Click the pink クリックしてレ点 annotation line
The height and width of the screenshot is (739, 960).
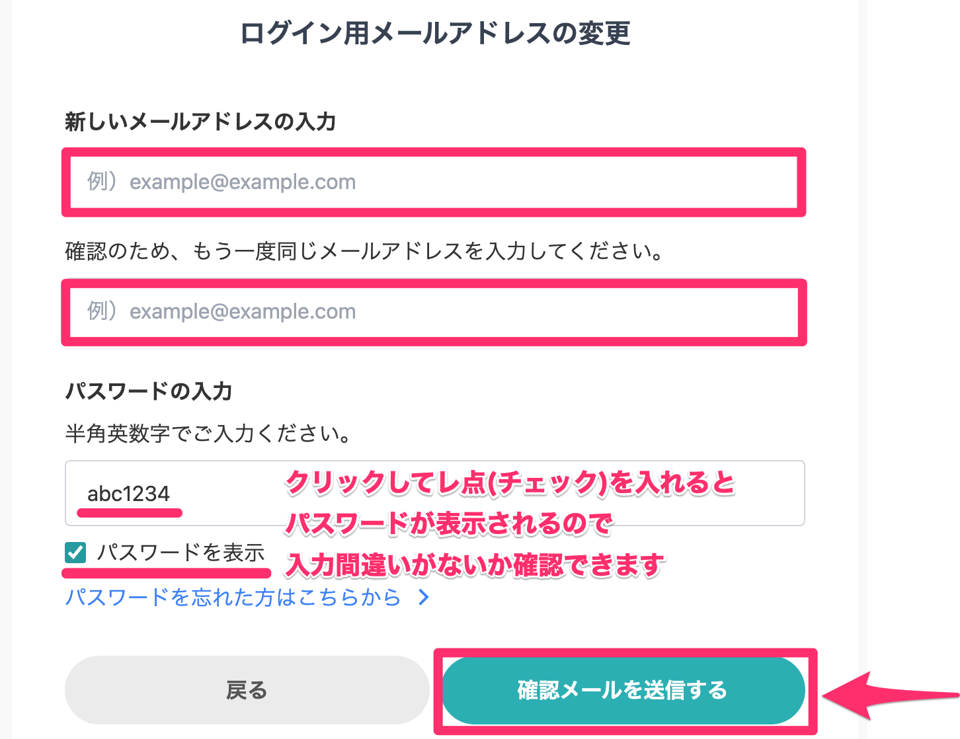coord(510,483)
